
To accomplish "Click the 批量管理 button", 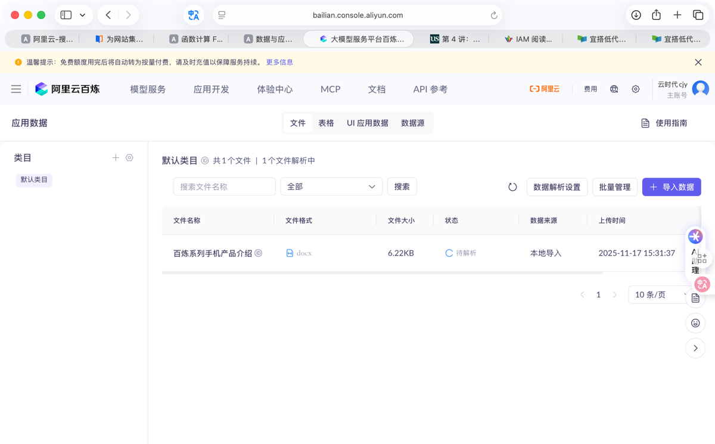I will point(615,187).
